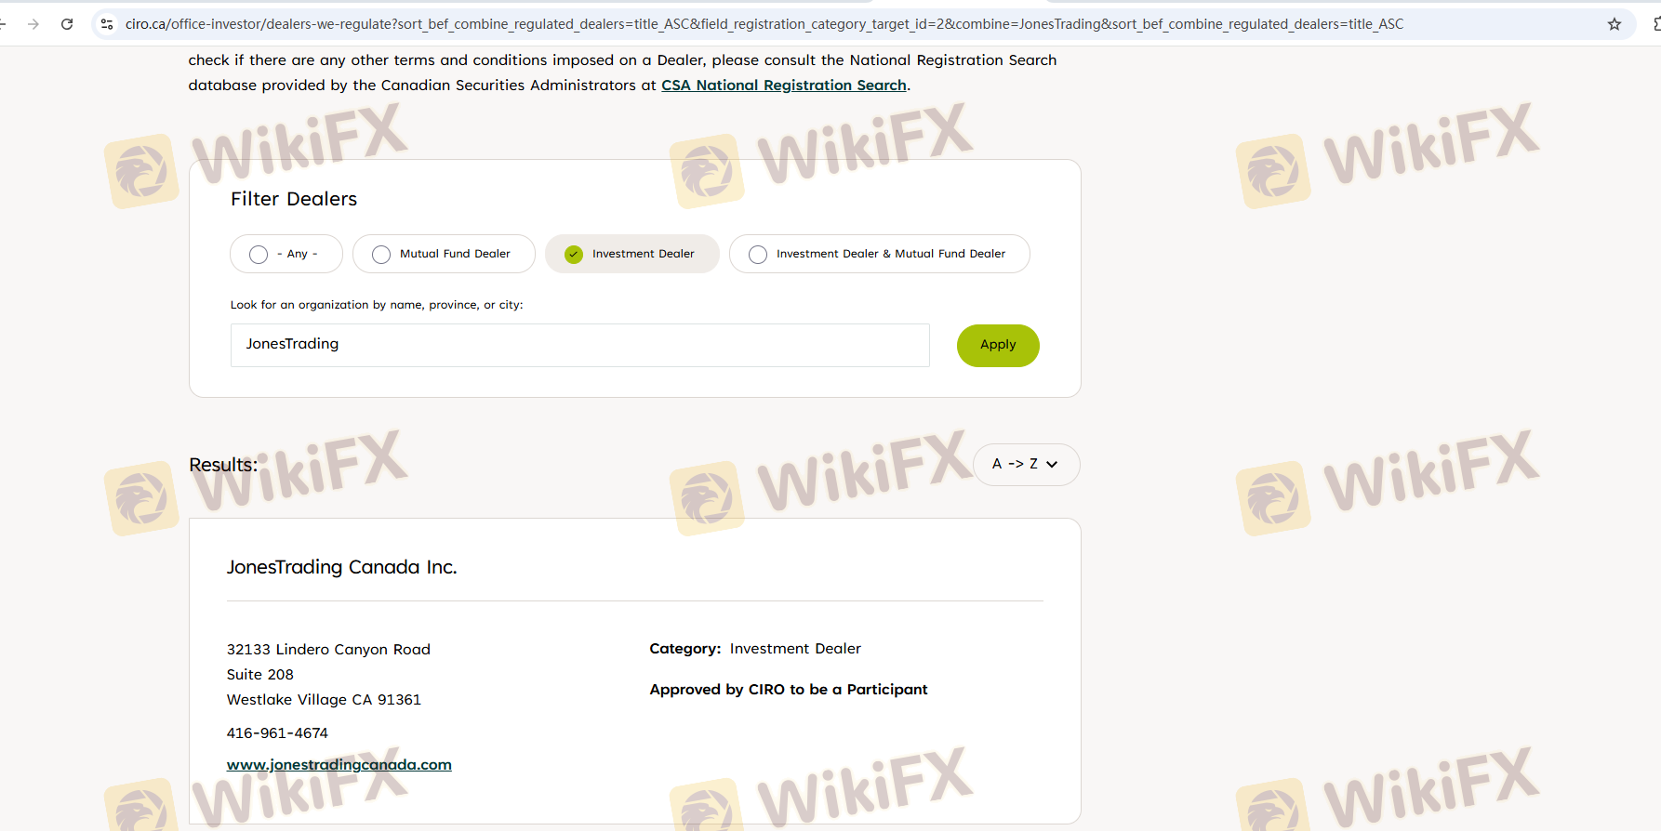This screenshot has height=831, width=1661.
Task: Click the phone number 416-961-4674
Action: coord(277,733)
